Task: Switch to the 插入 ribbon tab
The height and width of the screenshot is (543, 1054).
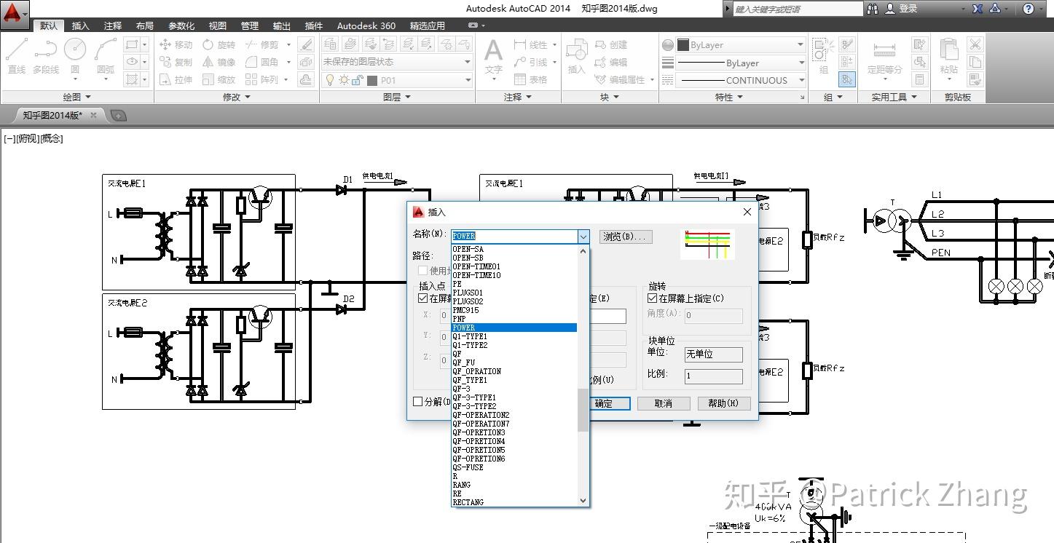Action: pyautogui.click(x=81, y=25)
